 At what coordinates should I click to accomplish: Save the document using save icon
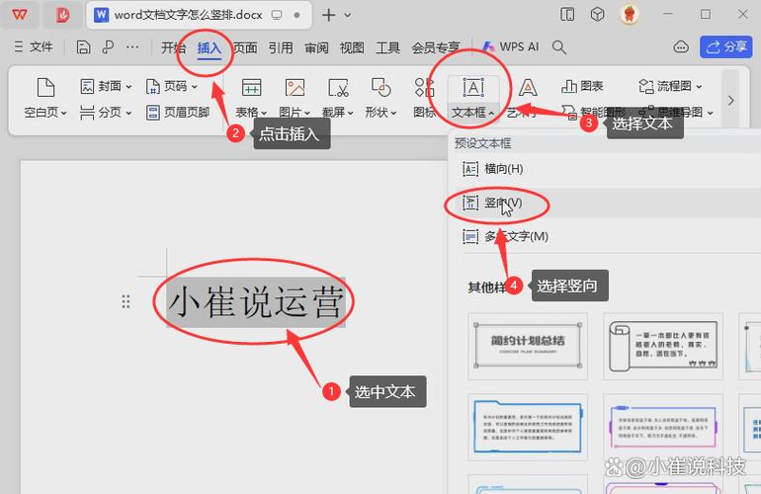(83, 47)
